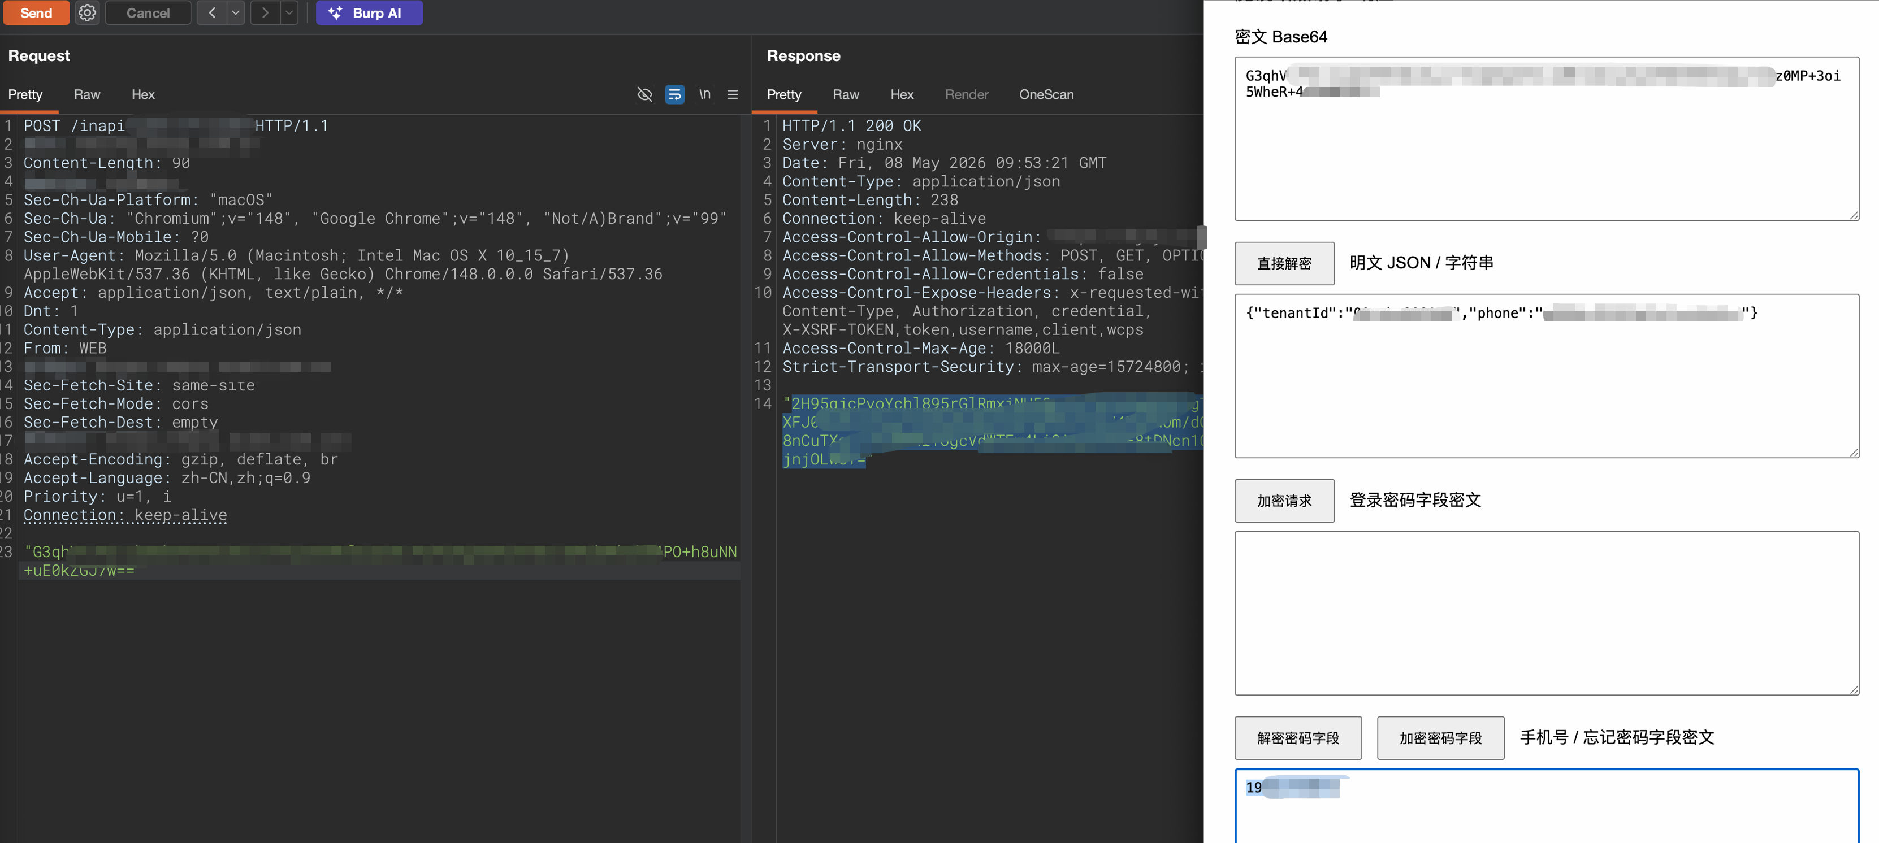Click the Priority: u=1, i header
The height and width of the screenshot is (843, 1879).
coord(98,497)
